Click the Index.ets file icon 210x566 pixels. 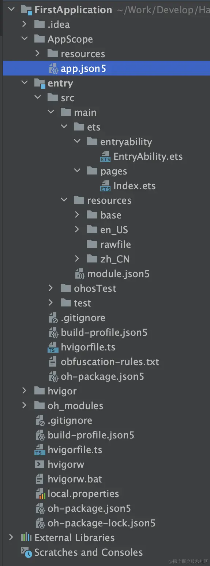[105, 186]
